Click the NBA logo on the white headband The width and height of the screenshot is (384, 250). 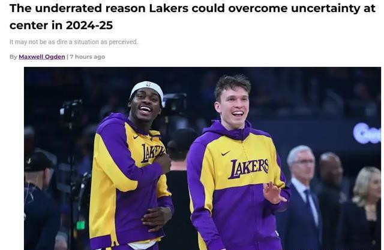(x=148, y=84)
